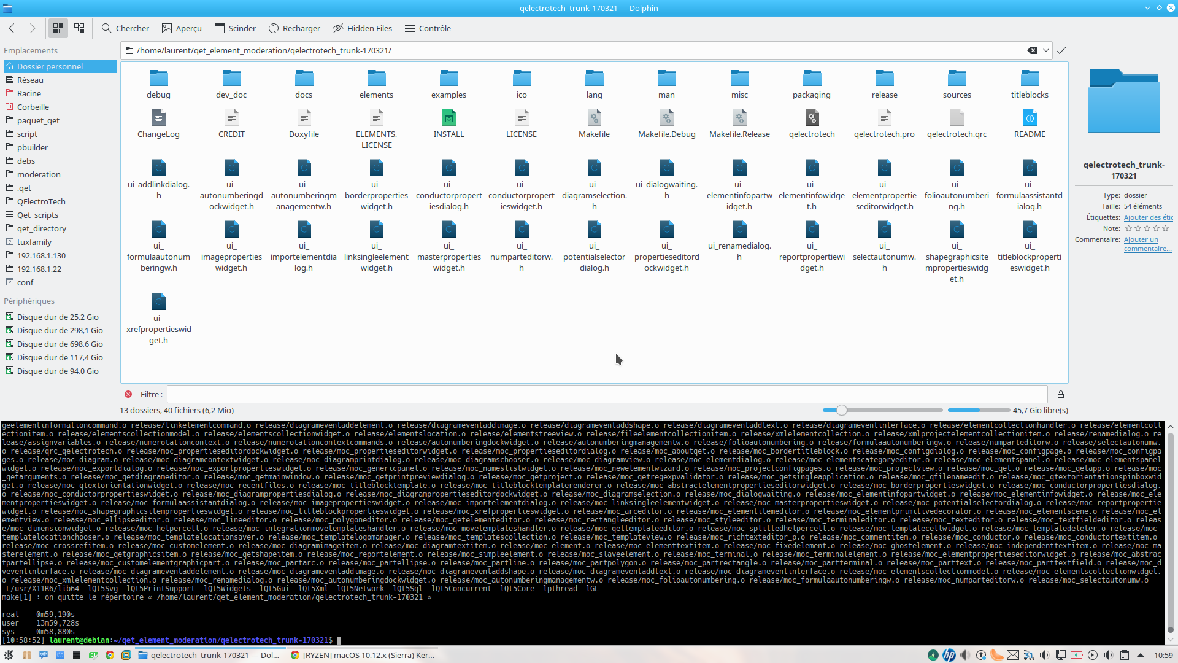Viewport: 1178px width, 663px height.
Task: Go back to the previous folder
Action: point(12,28)
